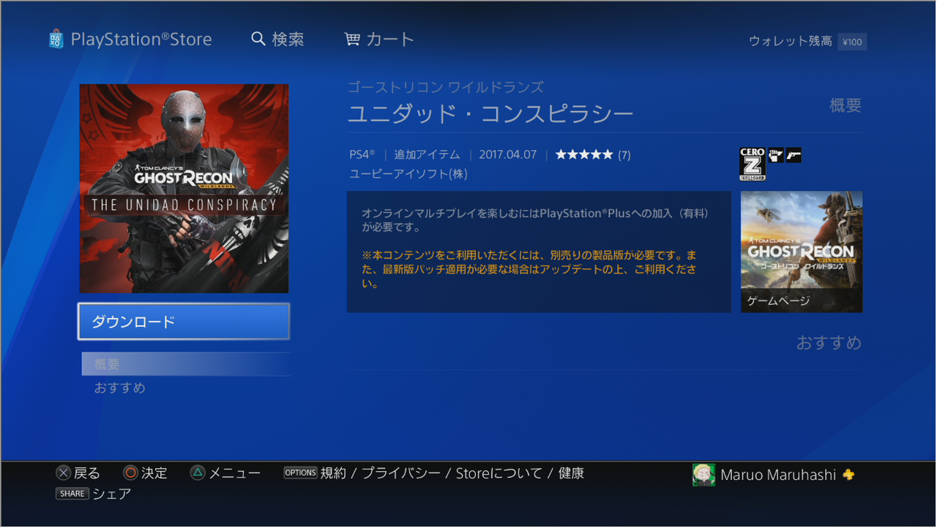
Task: Click the SHARE button badge
Action: coord(72,494)
